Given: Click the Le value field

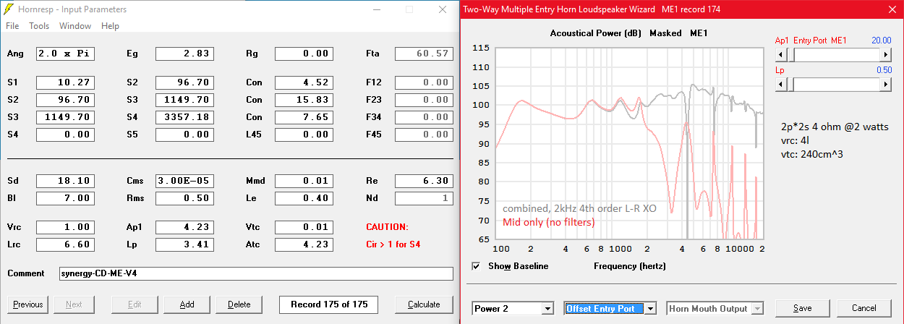Looking at the screenshot, I should pyautogui.click(x=304, y=198).
